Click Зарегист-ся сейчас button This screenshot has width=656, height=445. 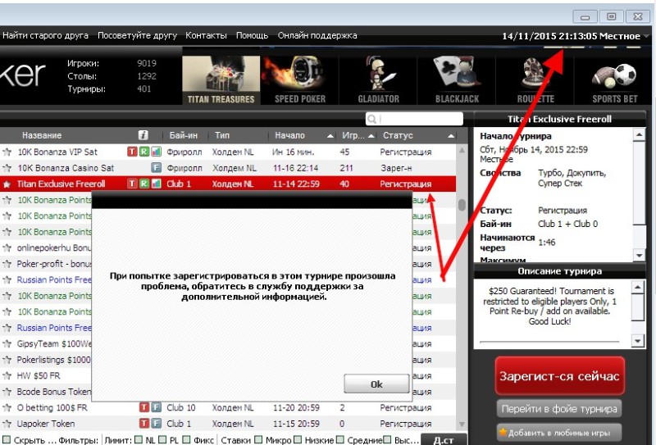point(559,376)
